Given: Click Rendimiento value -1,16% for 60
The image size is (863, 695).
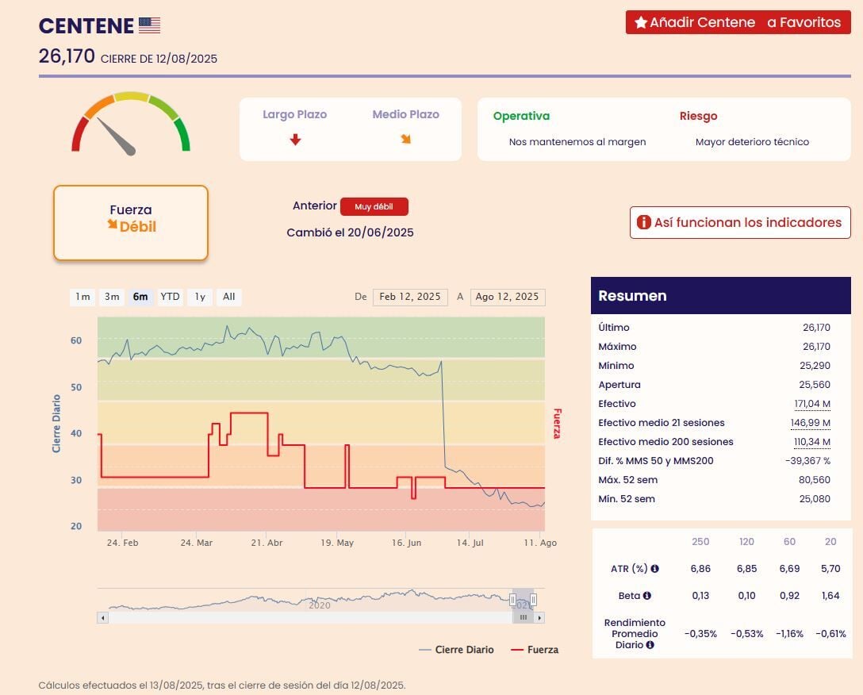Looking at the screenshot, I should click(x=789, y=634).
